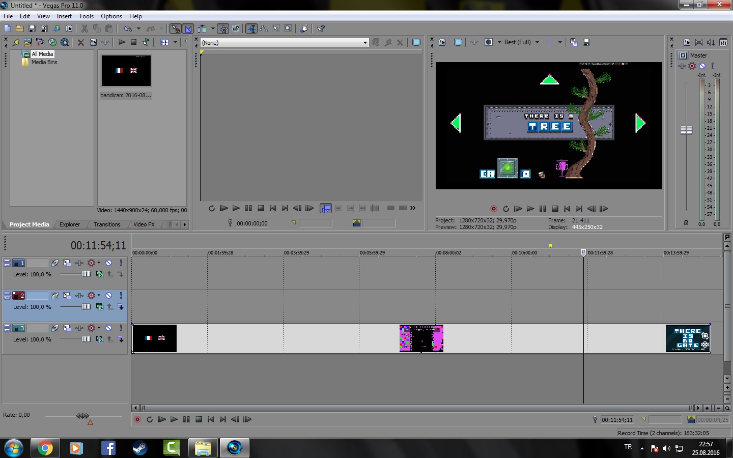Click preview on external monitor icon

tap(458, 42)
